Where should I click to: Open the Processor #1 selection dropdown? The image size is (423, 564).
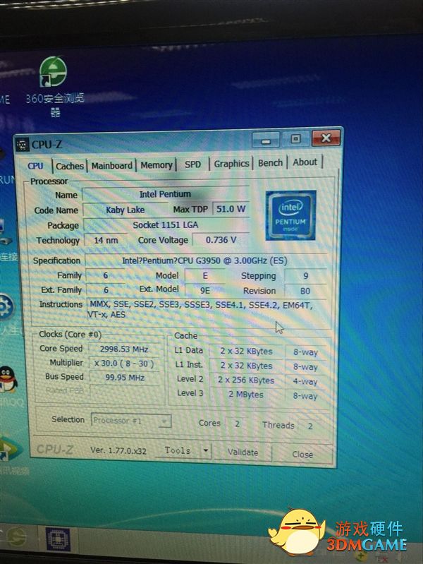tap(131, 421)
